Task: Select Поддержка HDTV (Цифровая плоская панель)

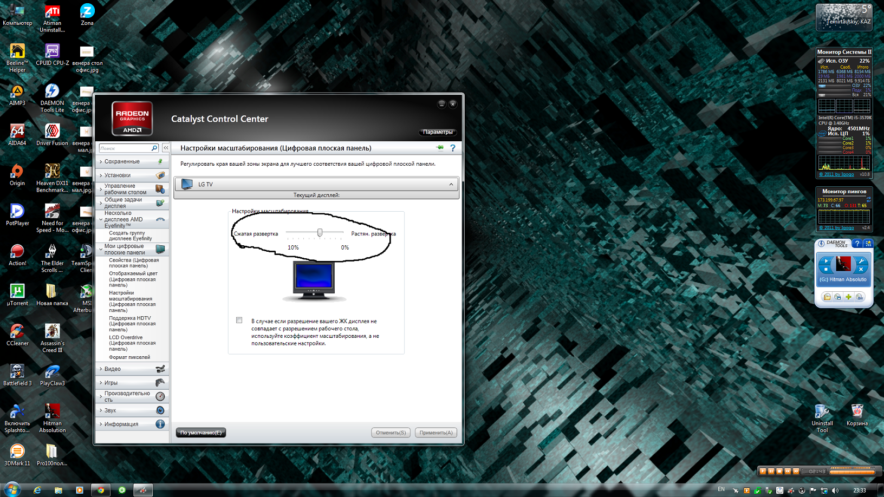Action: coord(132,324)
